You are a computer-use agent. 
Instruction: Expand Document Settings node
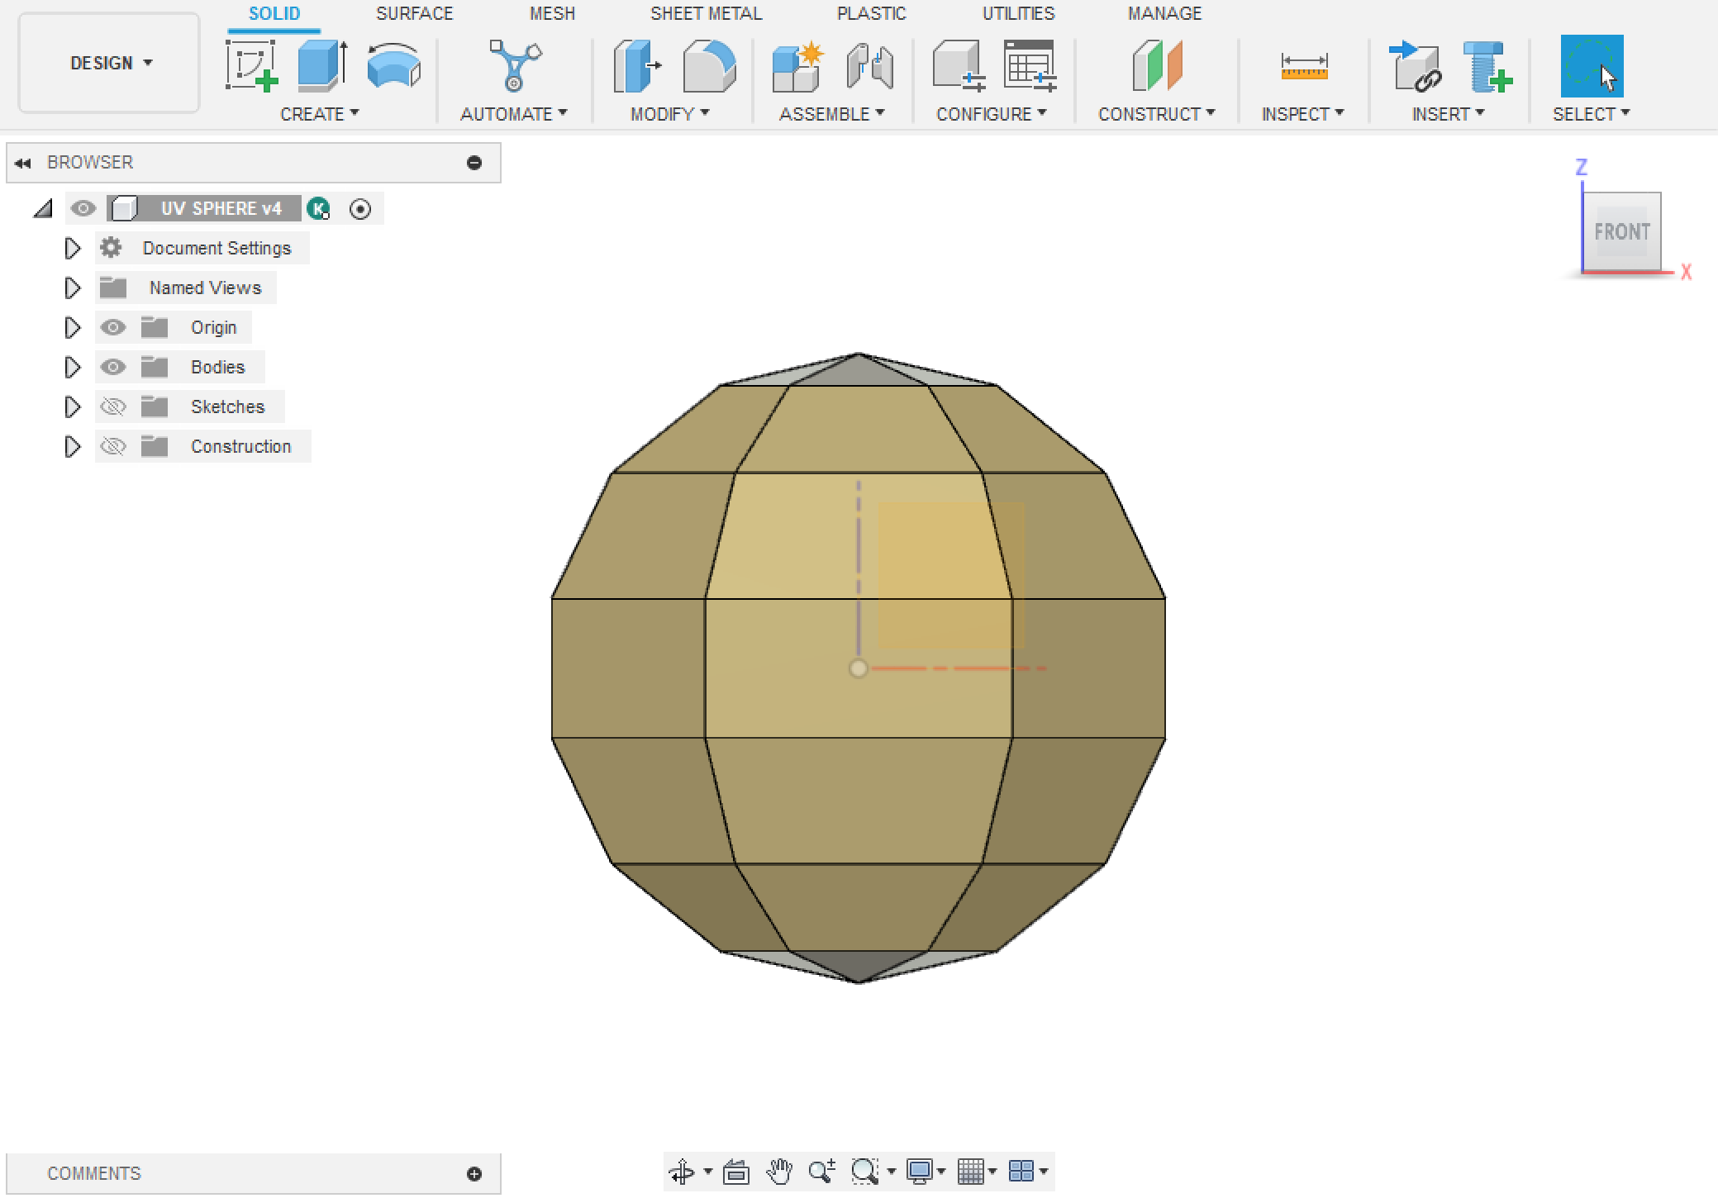(73, 248)
